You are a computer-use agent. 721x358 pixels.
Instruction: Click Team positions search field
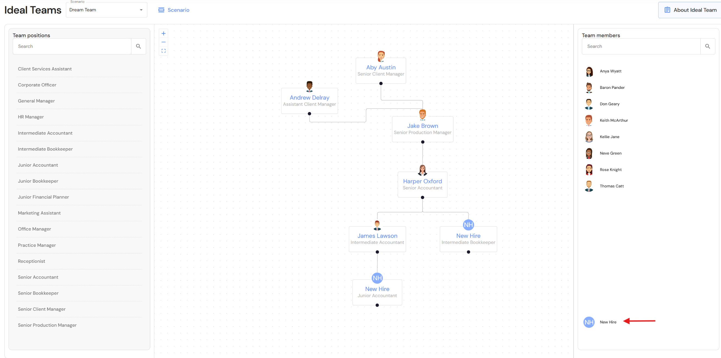point(72,46)
